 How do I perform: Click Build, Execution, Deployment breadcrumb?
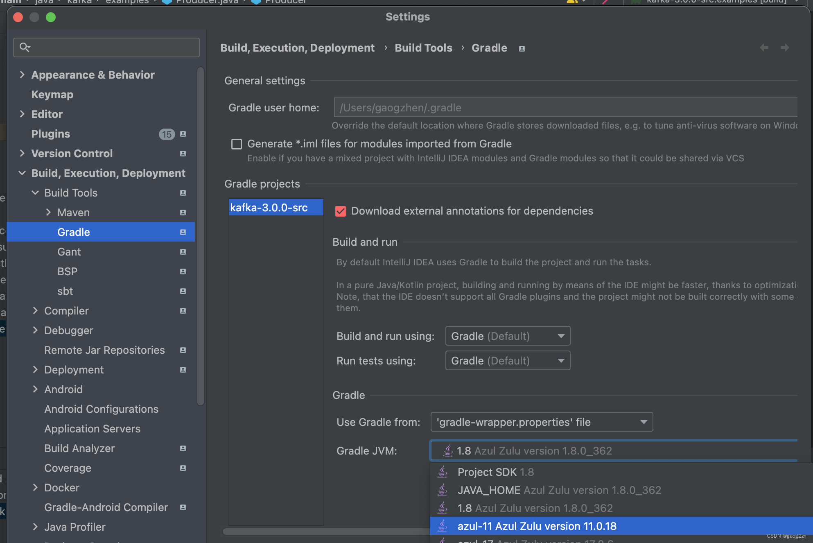point(298,48)
